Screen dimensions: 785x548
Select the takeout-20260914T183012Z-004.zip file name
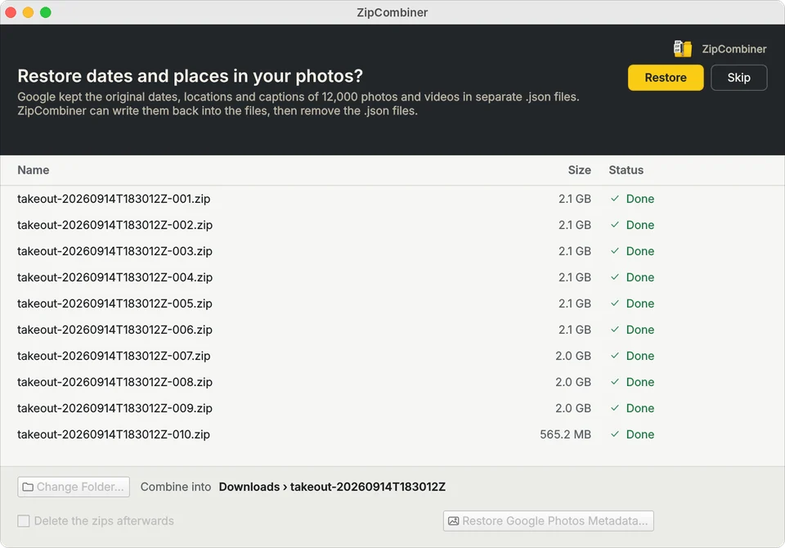click(x=114, y=277)
